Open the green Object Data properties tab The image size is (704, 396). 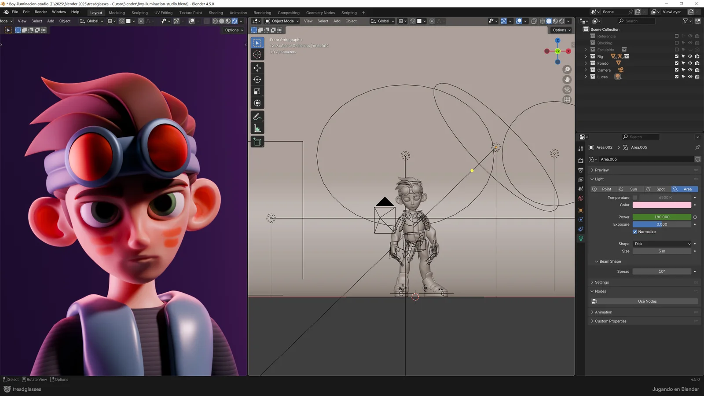tap(581, 238)
